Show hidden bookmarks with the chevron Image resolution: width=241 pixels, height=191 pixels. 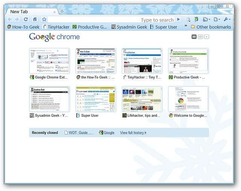(x=186, y=26)
